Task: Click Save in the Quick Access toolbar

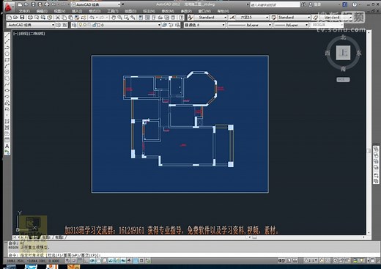Action: click(33, 4)
